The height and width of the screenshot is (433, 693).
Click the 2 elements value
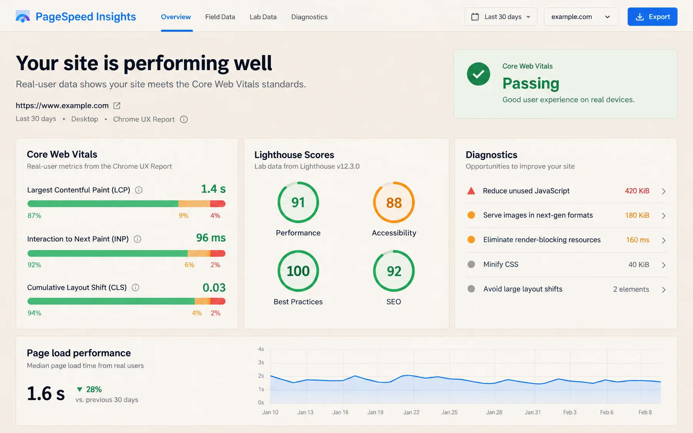(631, 289)
